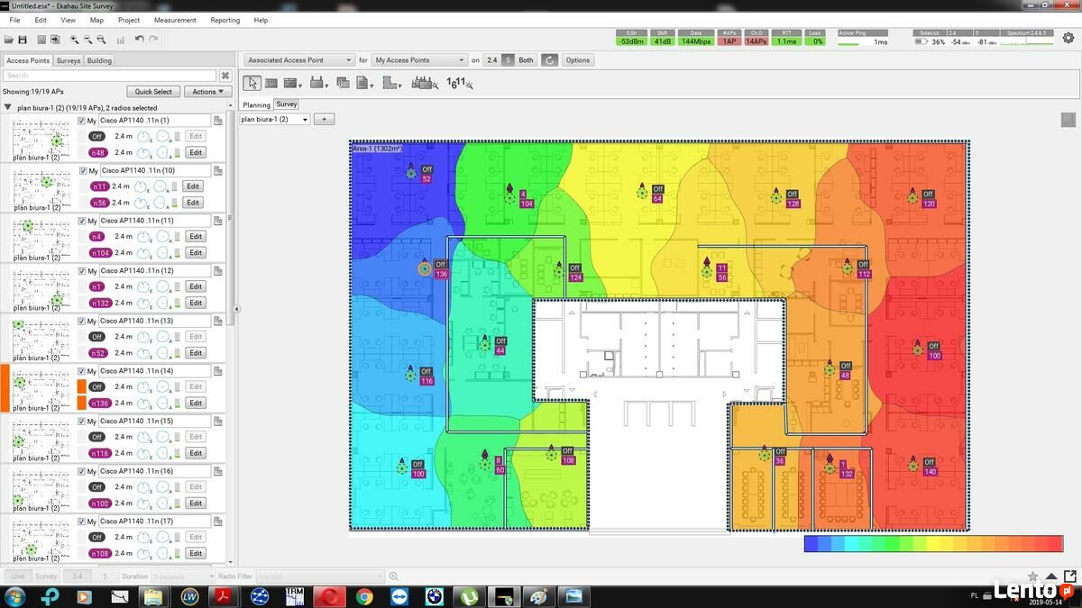Click the Sidekick battery indicator

[922, 41]
